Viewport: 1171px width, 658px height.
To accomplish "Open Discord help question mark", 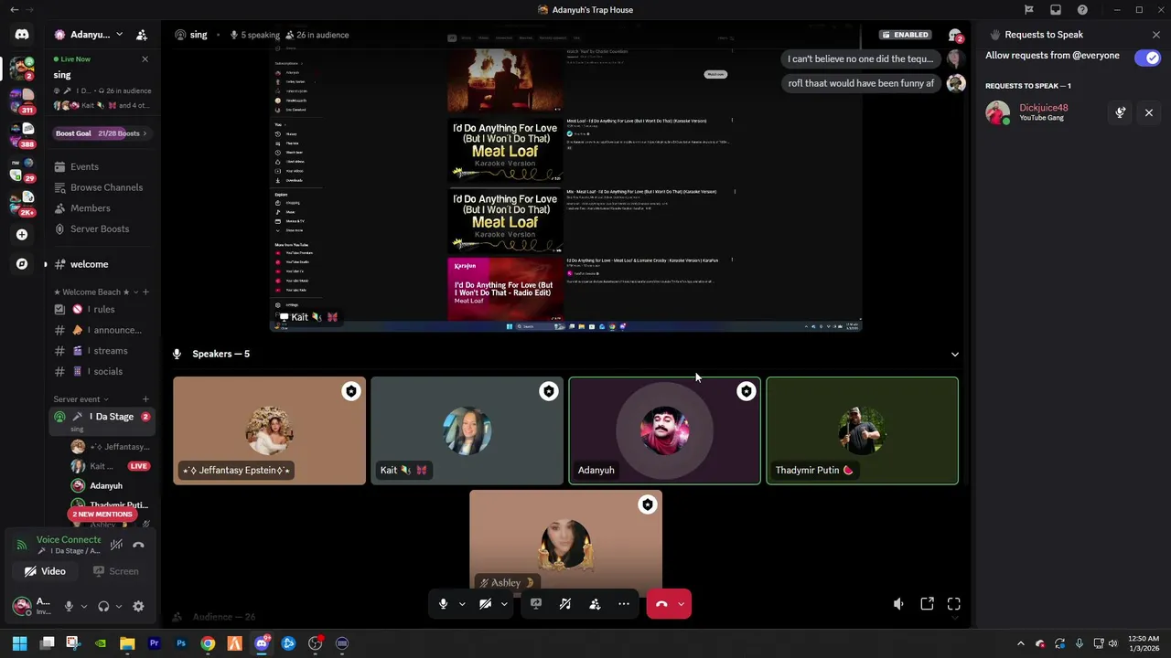I will pyautogui.click(x=1083, y=10).
